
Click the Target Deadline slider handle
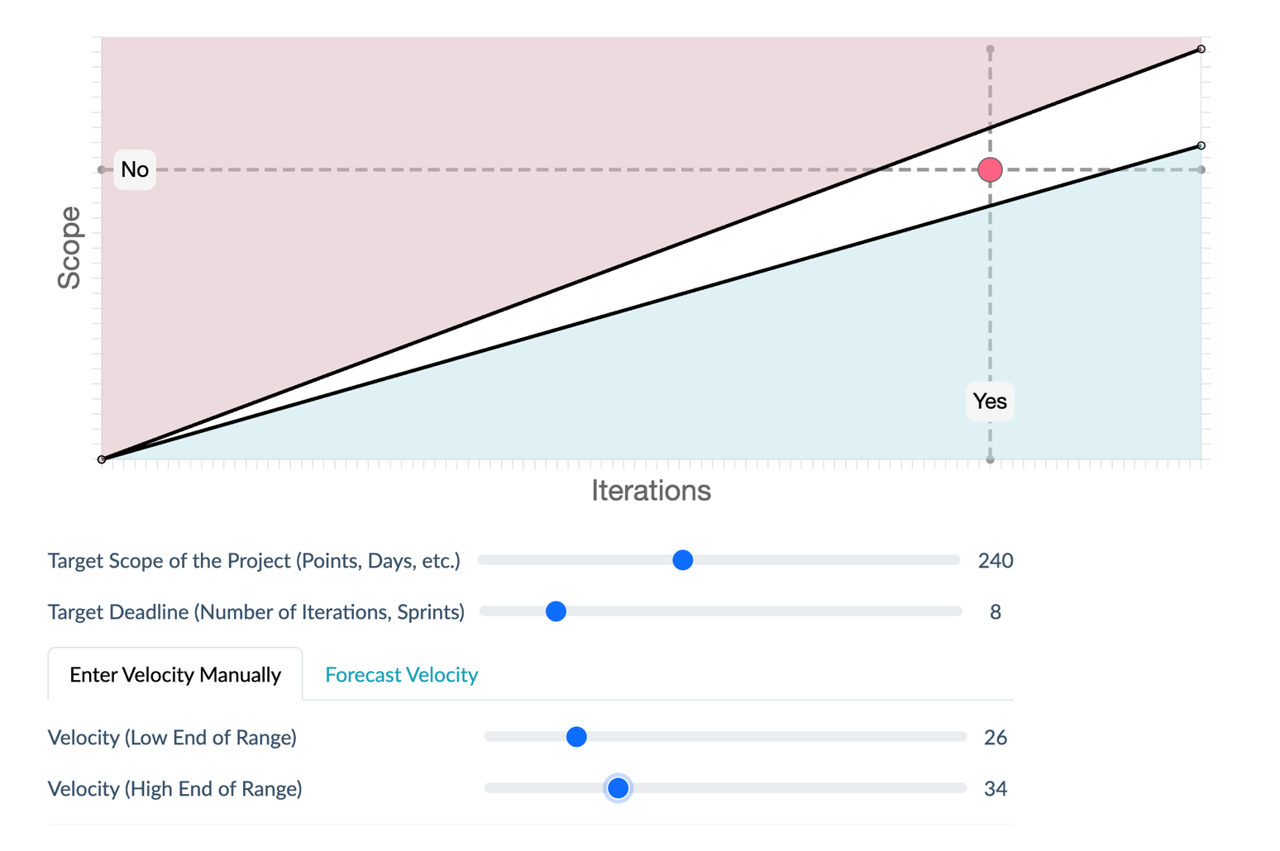pos(556,612)
